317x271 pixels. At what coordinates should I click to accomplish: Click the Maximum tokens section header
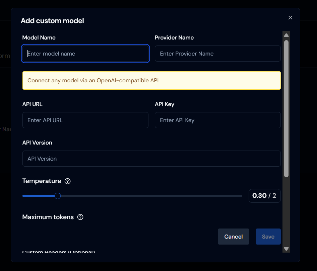coord(48,217)
